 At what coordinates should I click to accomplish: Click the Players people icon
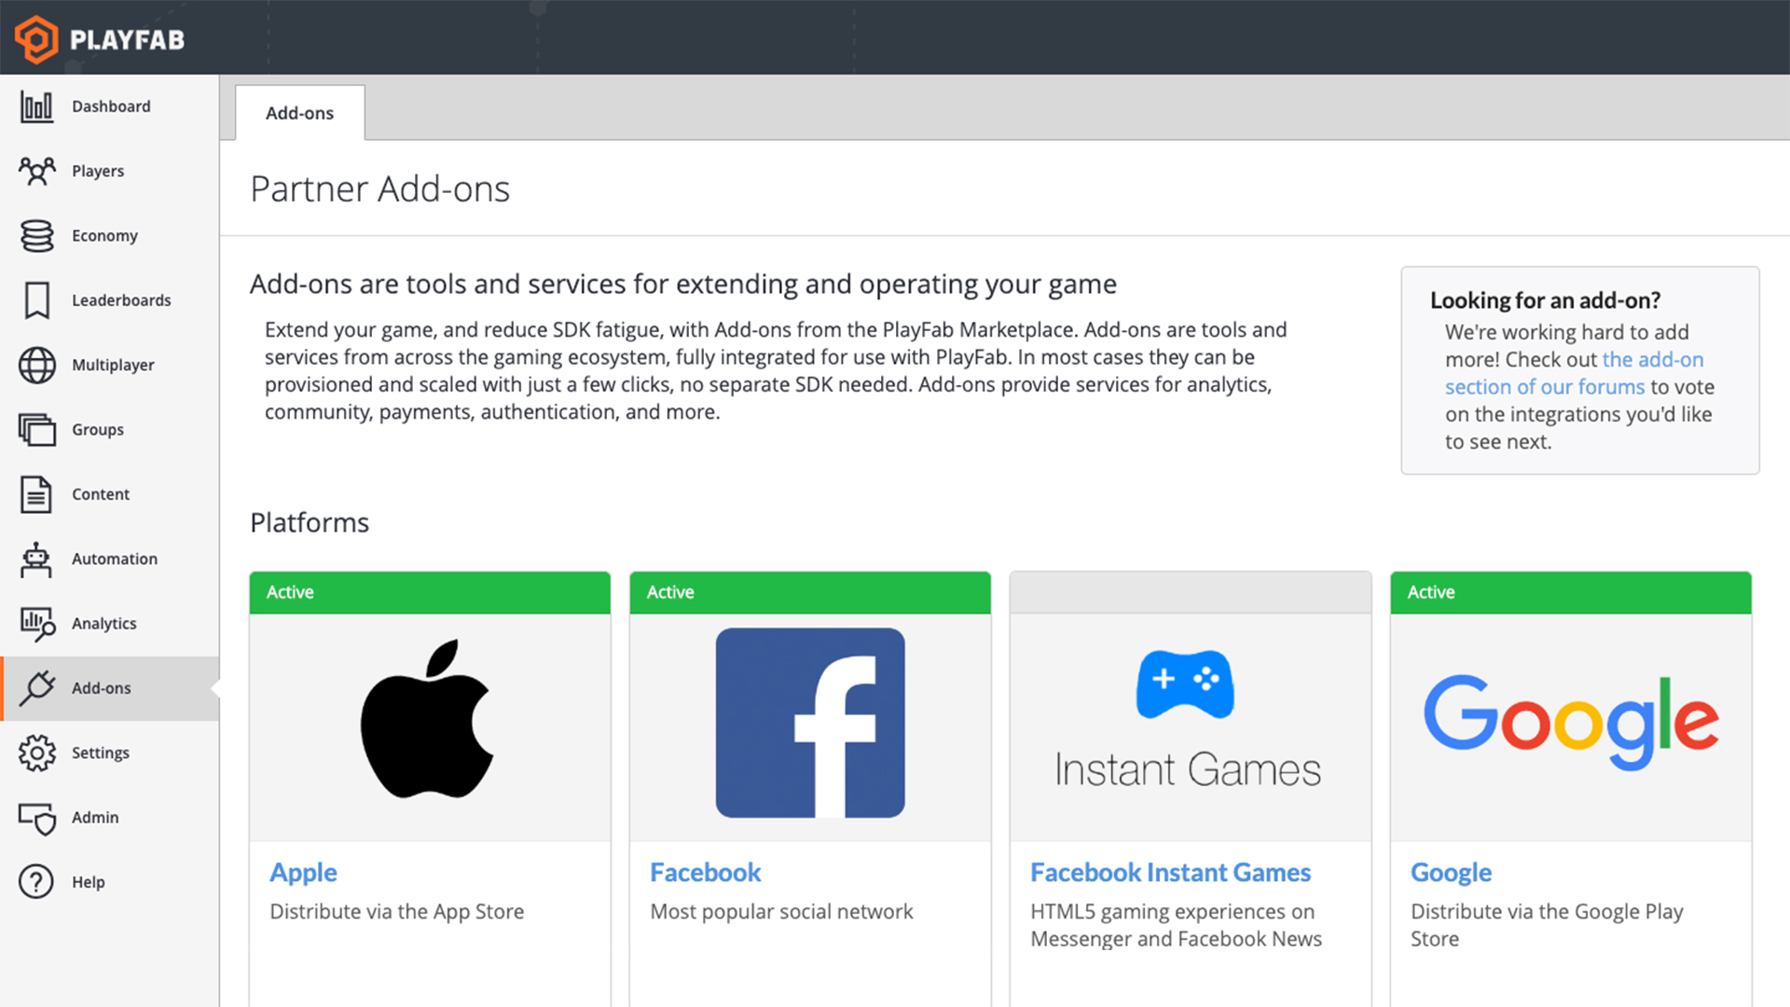tap(37, 172)
